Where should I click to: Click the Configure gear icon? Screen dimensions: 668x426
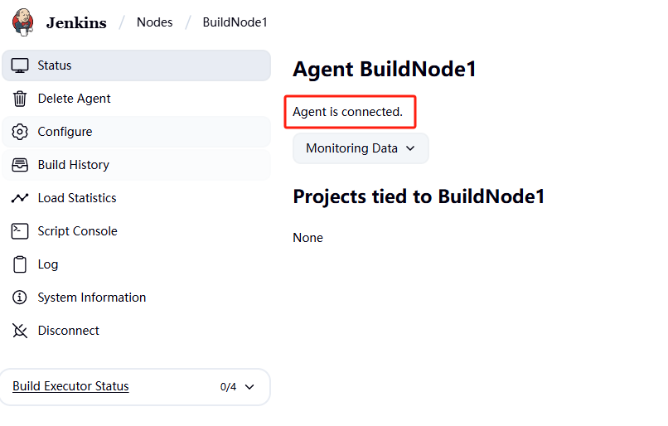[x=21, y=132]
